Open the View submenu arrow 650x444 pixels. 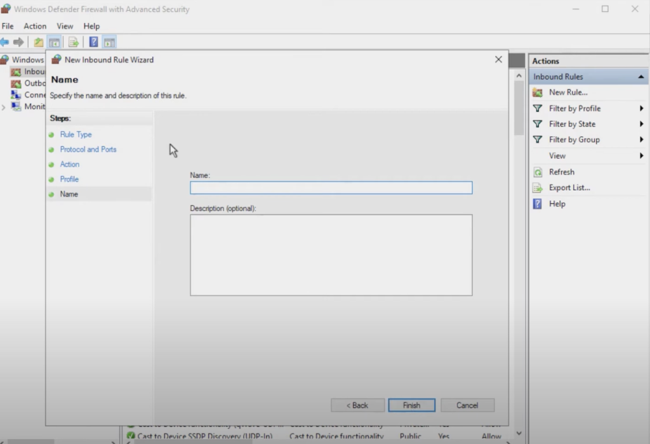(x=641, y=156)
